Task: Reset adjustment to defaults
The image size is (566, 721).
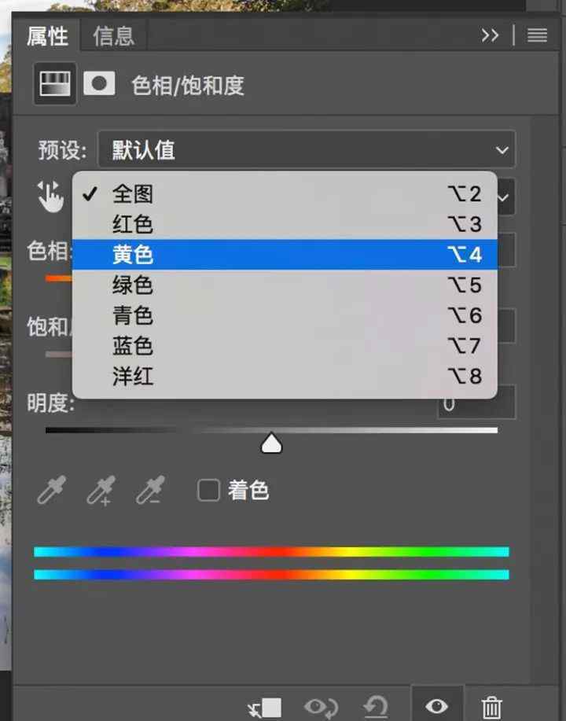Action: point(376,705)
